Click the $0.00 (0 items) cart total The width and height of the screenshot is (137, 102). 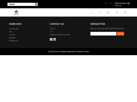click(121, 3)
